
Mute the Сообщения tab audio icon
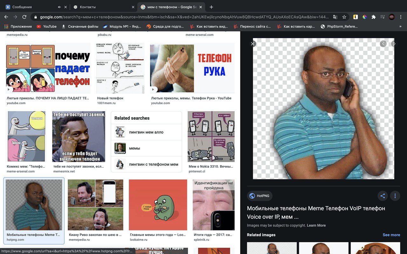(x=59, y=7)
